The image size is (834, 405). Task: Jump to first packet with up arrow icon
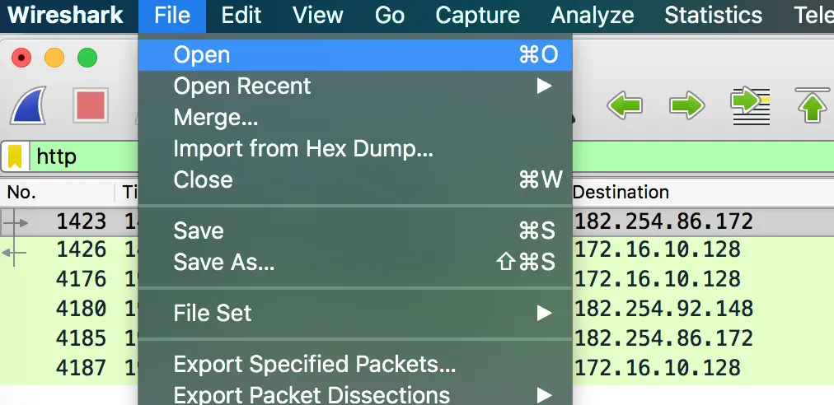point(813,105)
